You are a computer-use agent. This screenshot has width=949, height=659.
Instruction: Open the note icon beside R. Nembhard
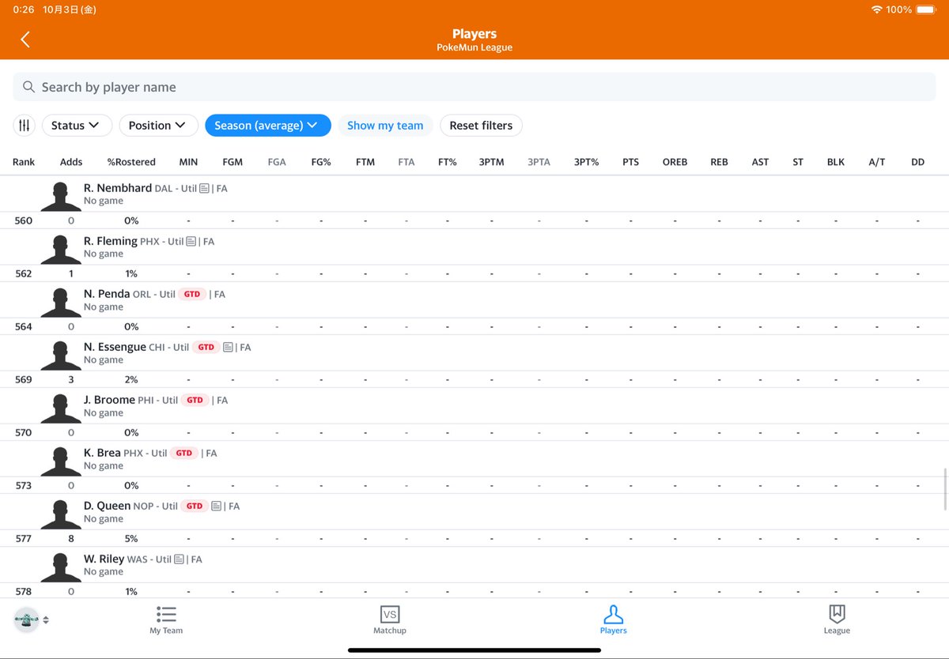[x=204, y=189]
